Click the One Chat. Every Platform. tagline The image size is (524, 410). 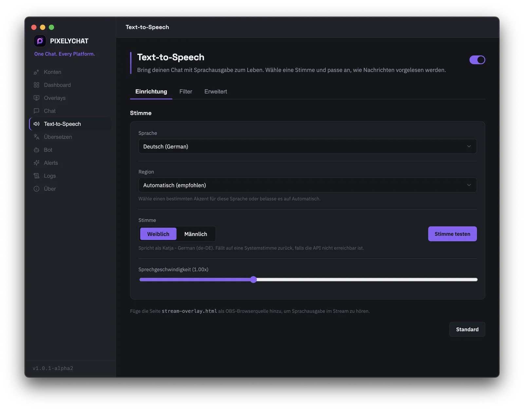click(x=65, y=54)
